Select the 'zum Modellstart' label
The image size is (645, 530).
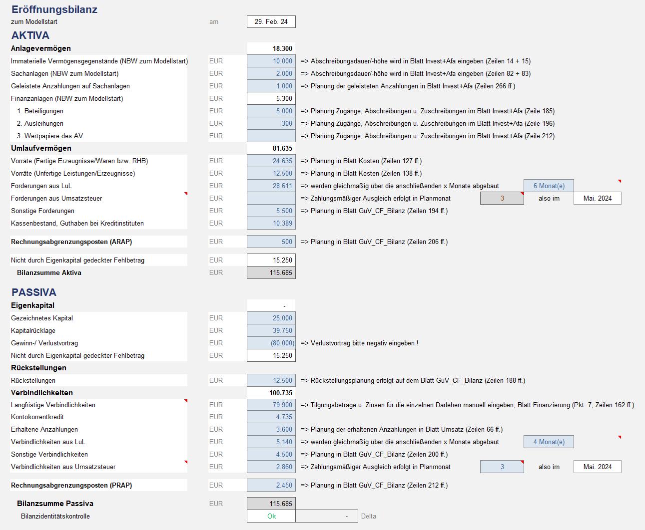tap(34, 21)
